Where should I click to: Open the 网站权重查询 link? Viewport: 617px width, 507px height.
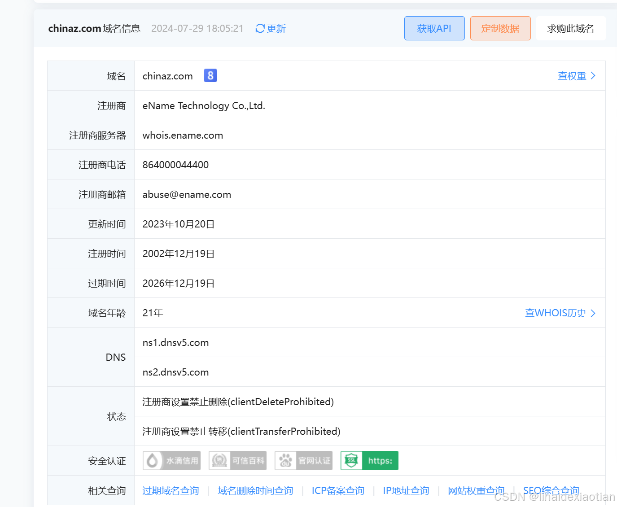[x=476, y=490]
